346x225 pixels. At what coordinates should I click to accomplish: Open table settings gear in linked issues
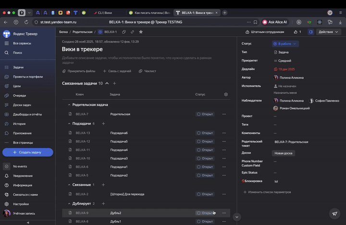point(226,94)
